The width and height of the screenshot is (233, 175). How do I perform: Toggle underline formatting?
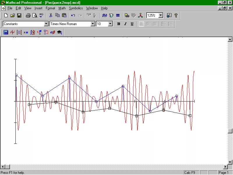[132, 24]
